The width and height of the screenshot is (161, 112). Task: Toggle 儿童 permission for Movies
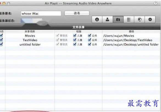(x=75, y=35)
